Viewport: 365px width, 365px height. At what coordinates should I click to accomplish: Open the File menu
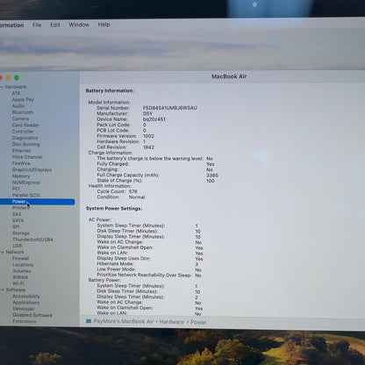[x=37, y=25]
